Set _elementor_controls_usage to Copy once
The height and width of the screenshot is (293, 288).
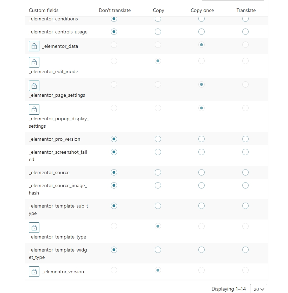click(201, 32)
